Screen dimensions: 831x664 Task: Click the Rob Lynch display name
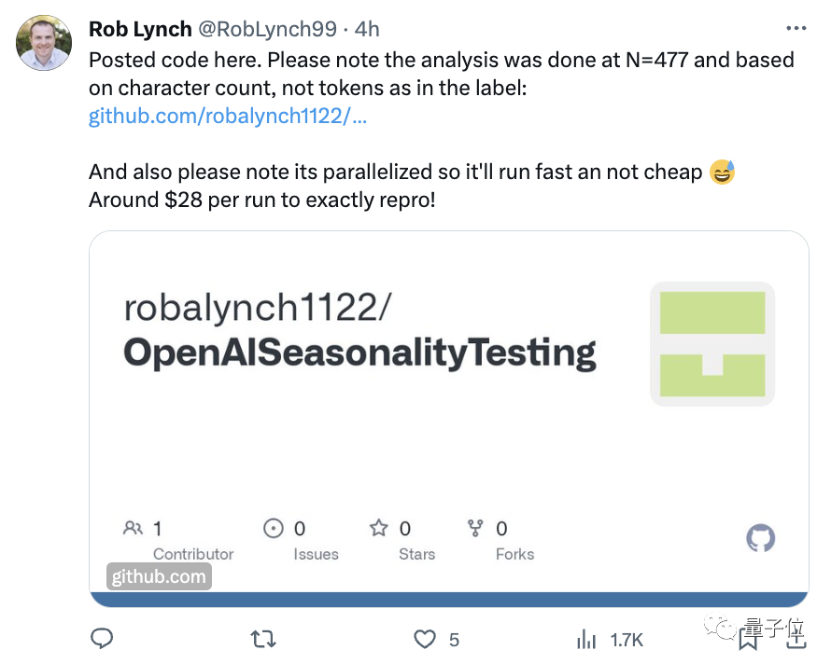coord(140,29)
